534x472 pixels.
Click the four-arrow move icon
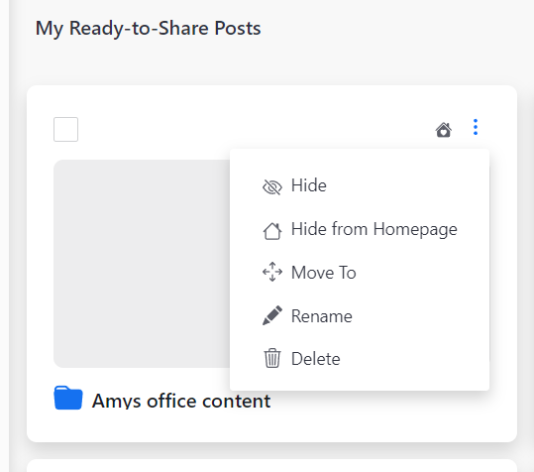click(272, 272)
